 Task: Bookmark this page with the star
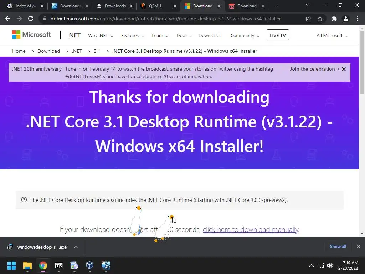[320, 19]
